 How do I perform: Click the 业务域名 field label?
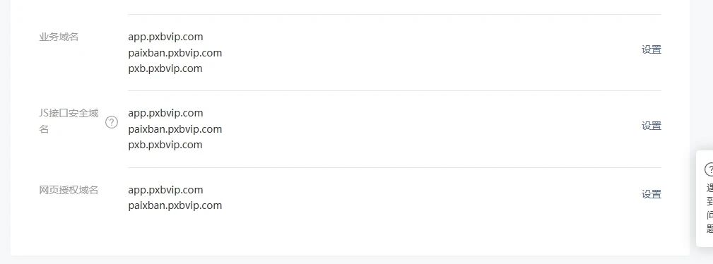click(59, 37)
